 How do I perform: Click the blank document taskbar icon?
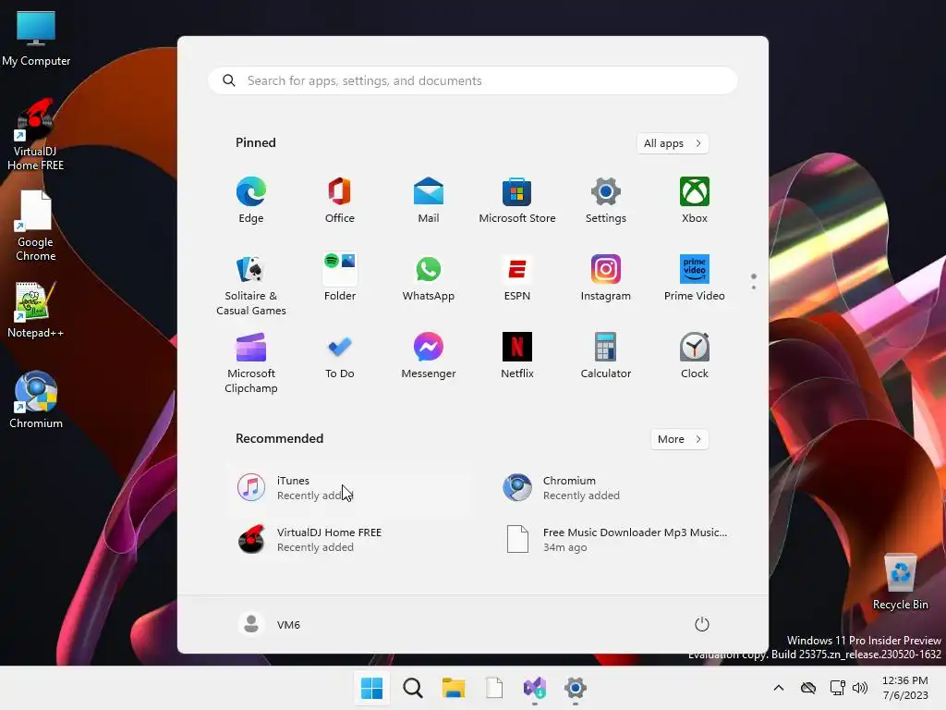494,688
